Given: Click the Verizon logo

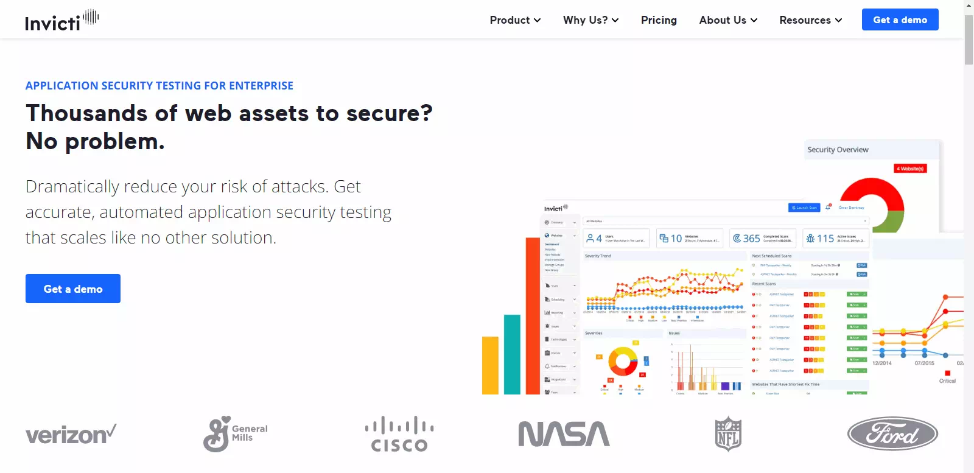Looking at the screenshot, I should tap(71, 434).
